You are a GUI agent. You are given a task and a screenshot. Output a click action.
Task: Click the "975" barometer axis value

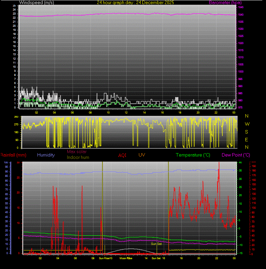click(240, 107)
